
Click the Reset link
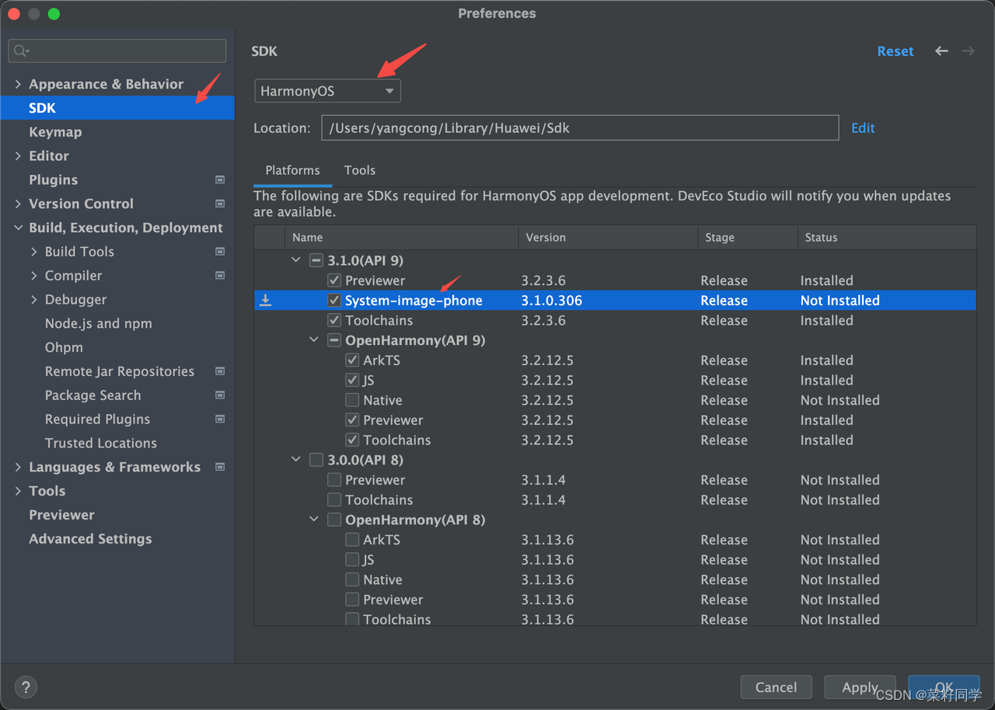[x=895, y=51]
